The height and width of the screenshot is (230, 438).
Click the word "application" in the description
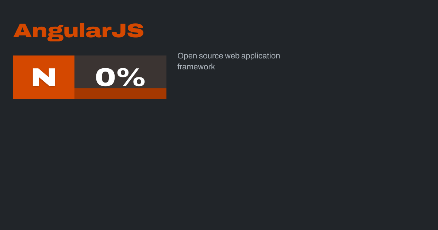pos(261,56)
